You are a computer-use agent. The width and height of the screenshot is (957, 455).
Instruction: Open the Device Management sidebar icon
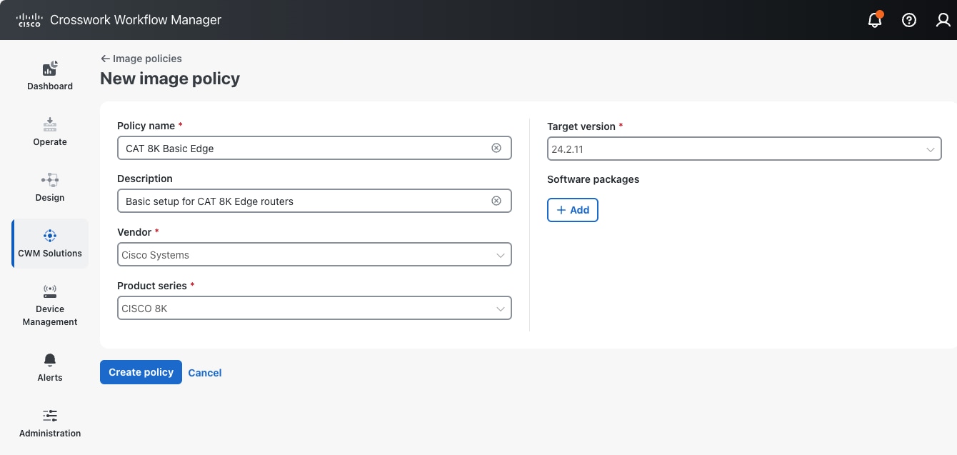[x=50, y=291]
